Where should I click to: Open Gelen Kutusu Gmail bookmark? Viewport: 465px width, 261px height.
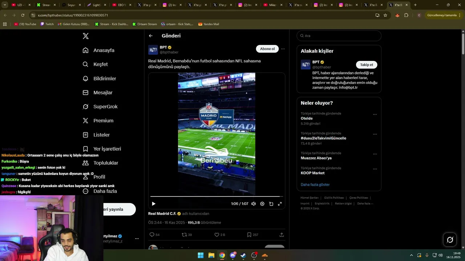[73, 24]
